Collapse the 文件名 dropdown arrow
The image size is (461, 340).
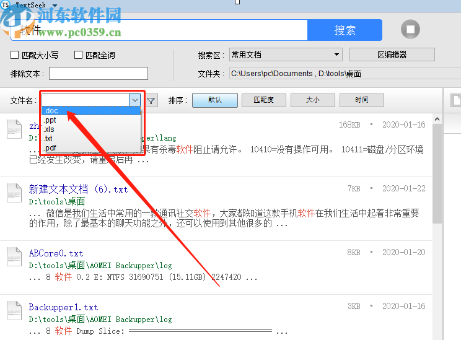[135, 100]
